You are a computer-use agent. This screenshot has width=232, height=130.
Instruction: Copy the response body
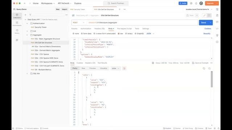pos(204,68)
